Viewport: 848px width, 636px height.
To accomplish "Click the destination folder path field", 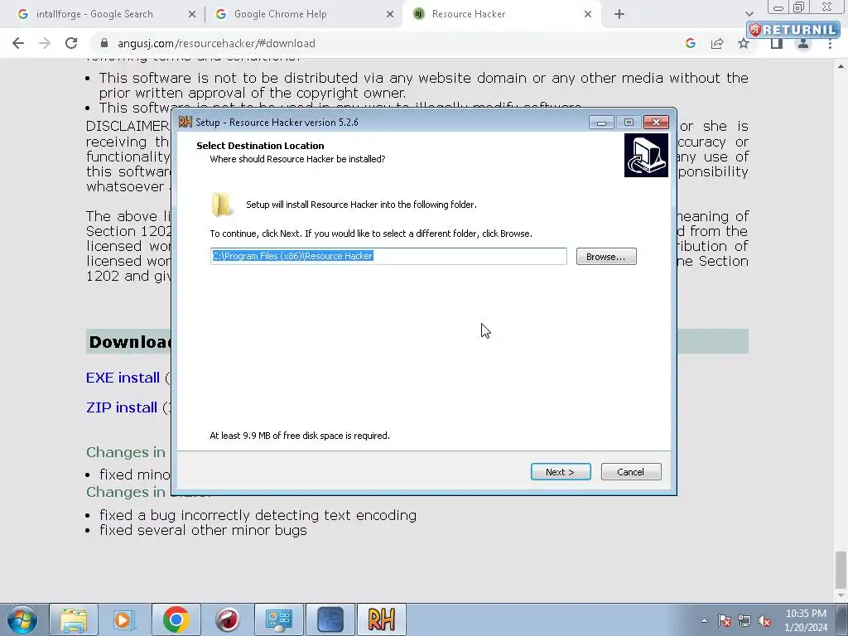I will click(x=388, y=256).
